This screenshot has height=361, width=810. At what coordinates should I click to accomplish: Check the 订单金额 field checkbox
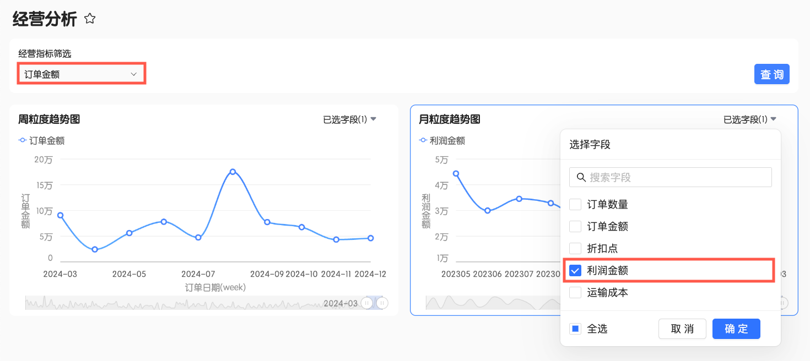575,226
